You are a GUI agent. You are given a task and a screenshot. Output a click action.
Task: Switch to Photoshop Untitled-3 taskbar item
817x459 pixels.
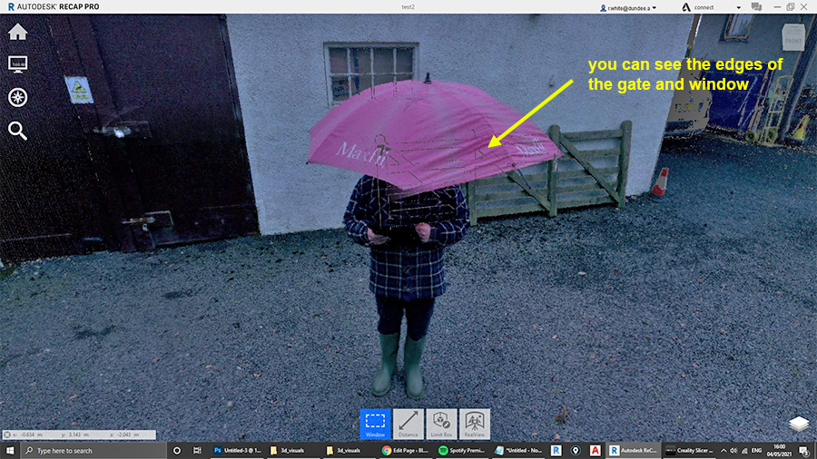tap(236, 450)
